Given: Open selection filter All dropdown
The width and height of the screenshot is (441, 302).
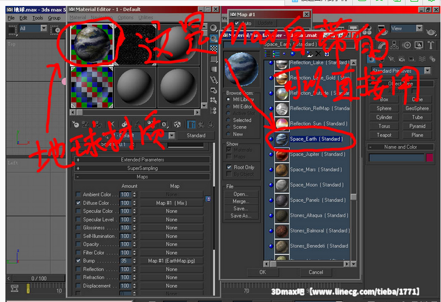Looking at the screenshot, I should pos(44,28).
